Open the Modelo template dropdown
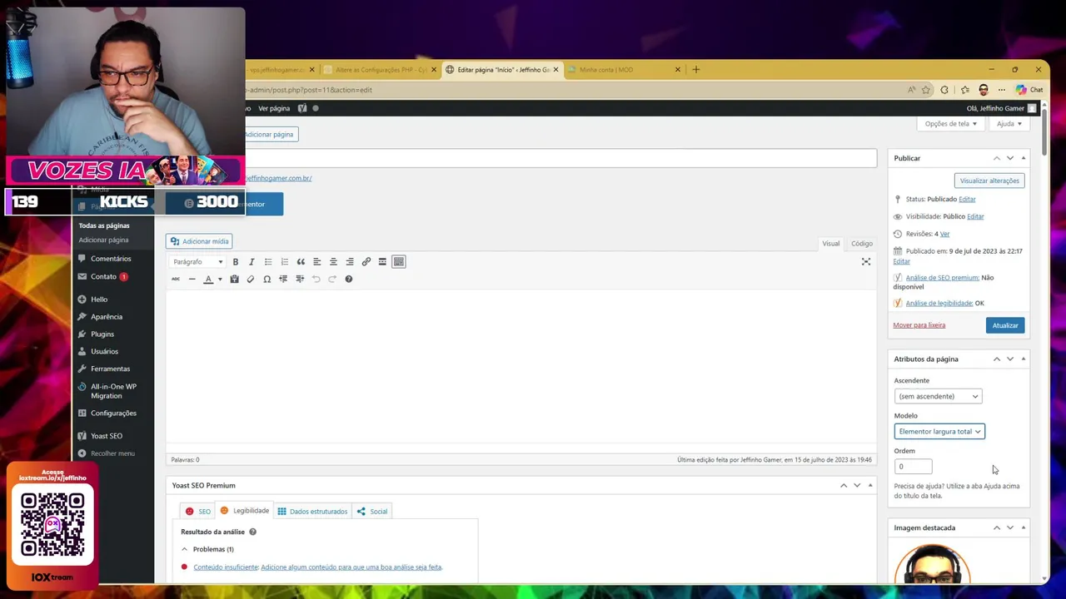This screenshot has height=599, width=1066. 939,431
